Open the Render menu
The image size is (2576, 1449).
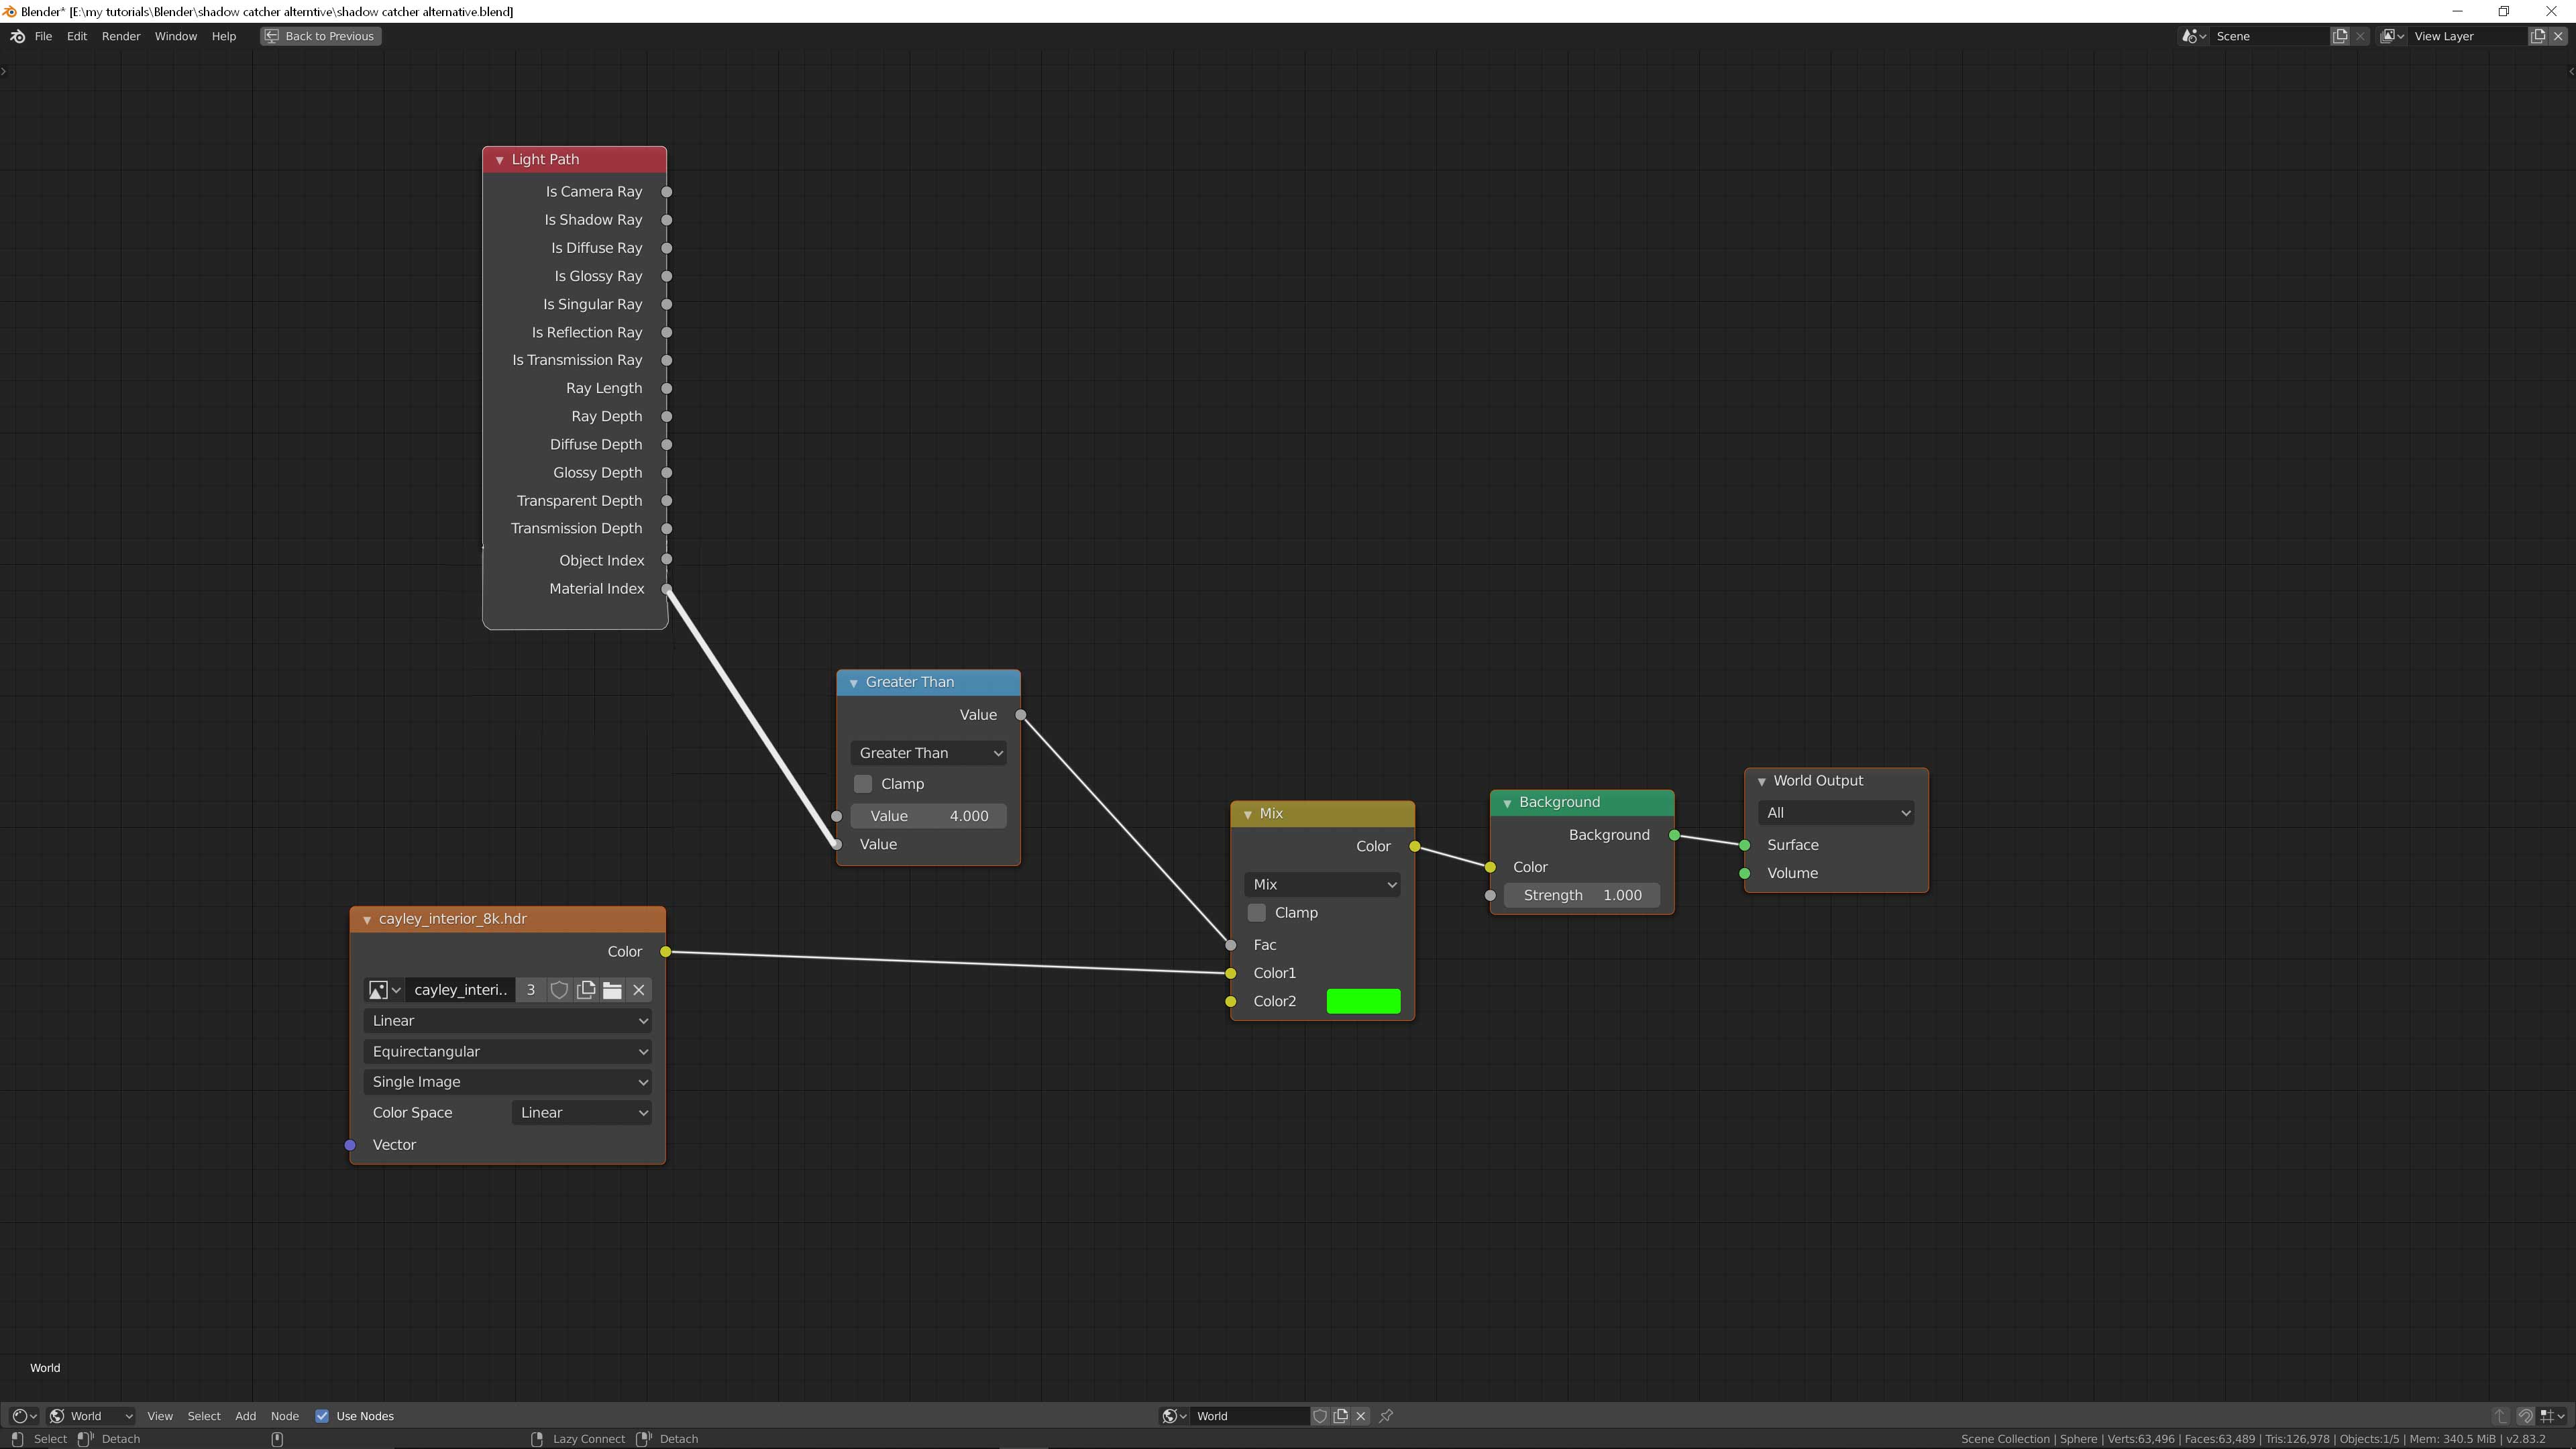pos(121,36)
